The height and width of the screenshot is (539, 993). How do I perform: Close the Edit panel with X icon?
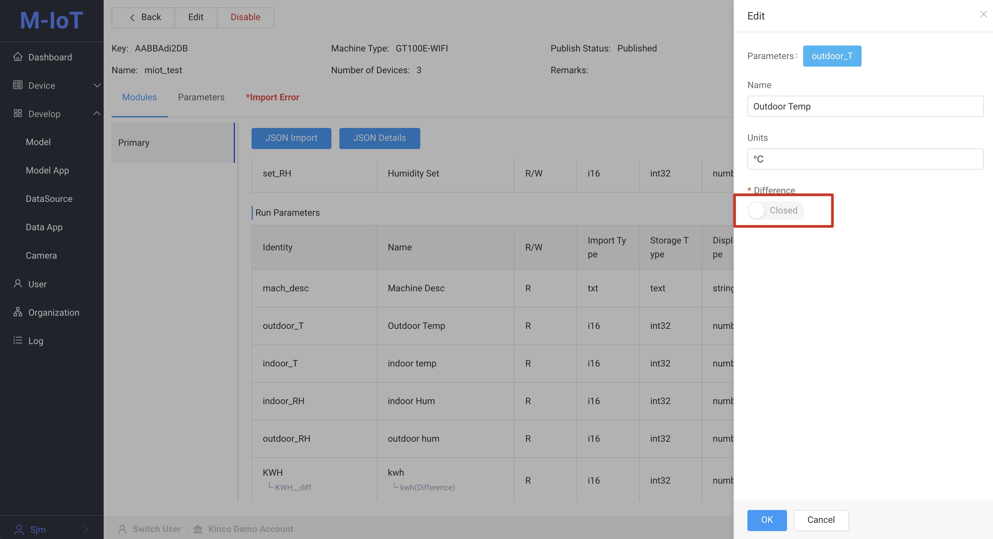click(x=983, y=14)
